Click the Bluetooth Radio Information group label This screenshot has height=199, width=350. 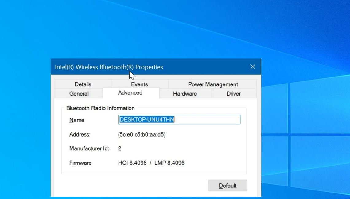point(100,108)
